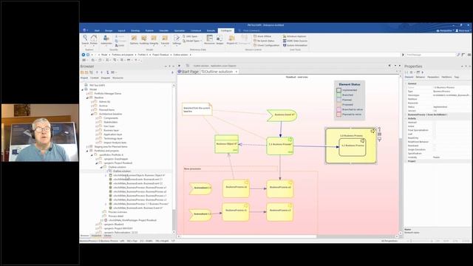Open the Portals ribbon button
The image size is (473, 266).
coord(94,40)
